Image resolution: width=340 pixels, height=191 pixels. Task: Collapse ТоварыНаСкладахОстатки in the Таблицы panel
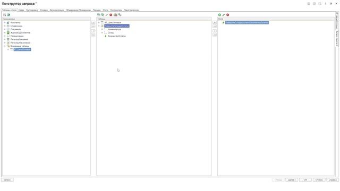(x=99, y=26)
